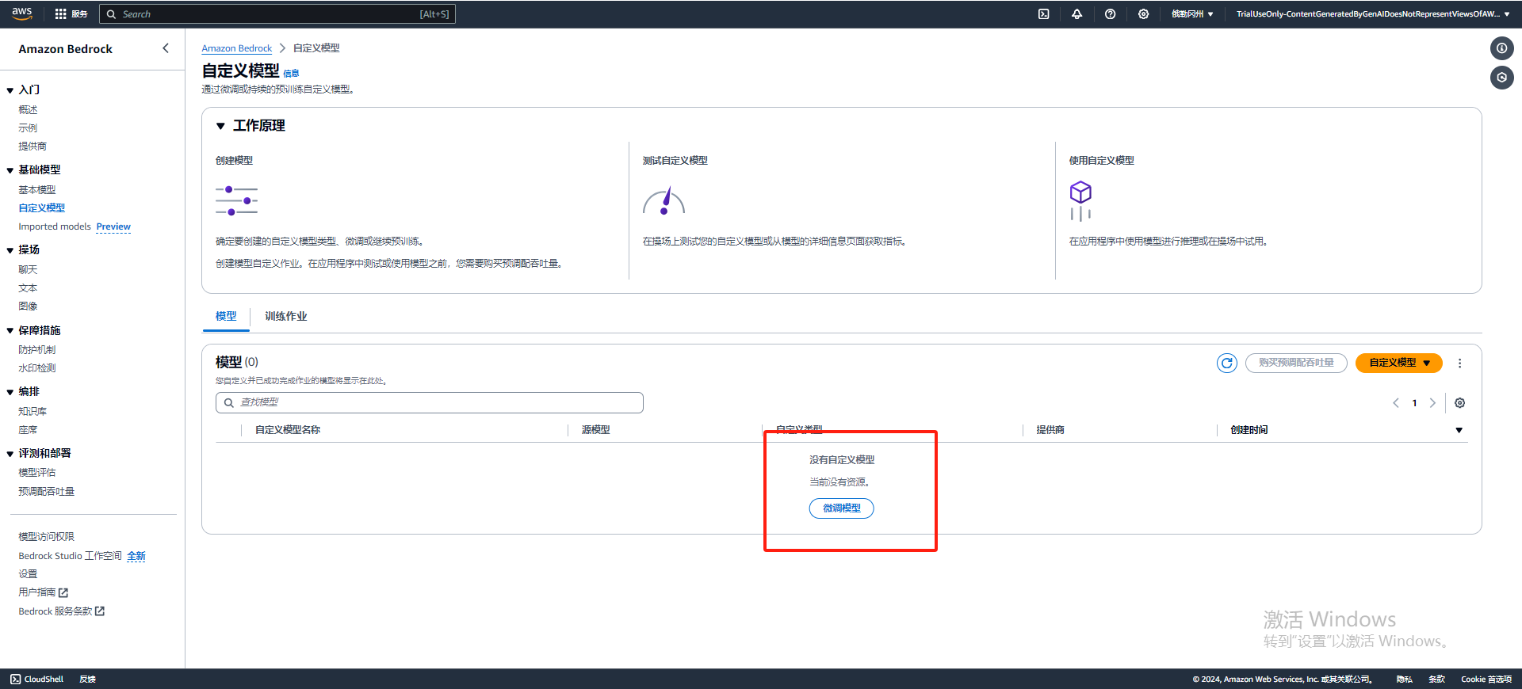This screenshot has width=1522, height=689.
Task: Collapse the 基础模型 navigation group
Action: click(10, 170)
